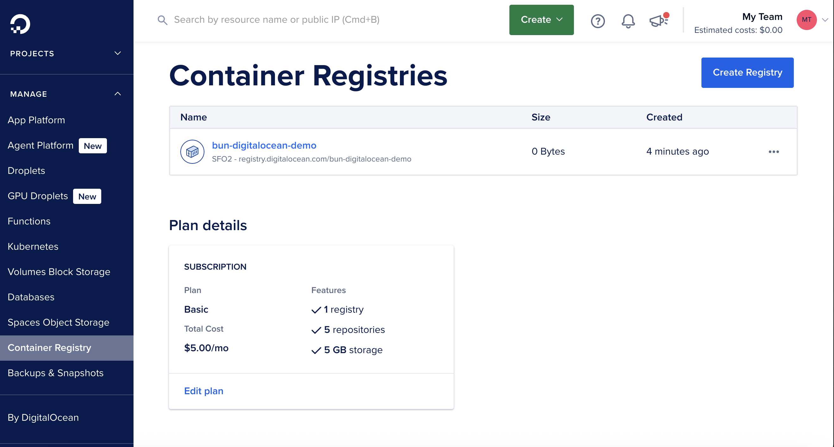The image size is (834, 447).
Task: Open the bun-digitalocean-demo registry
Action: point(264,145)
